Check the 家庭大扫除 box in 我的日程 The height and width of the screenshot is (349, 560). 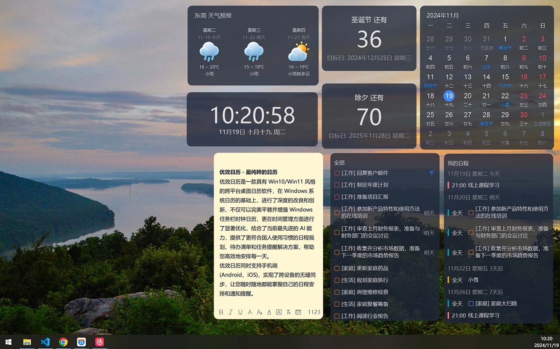click(x=471, y=303)
